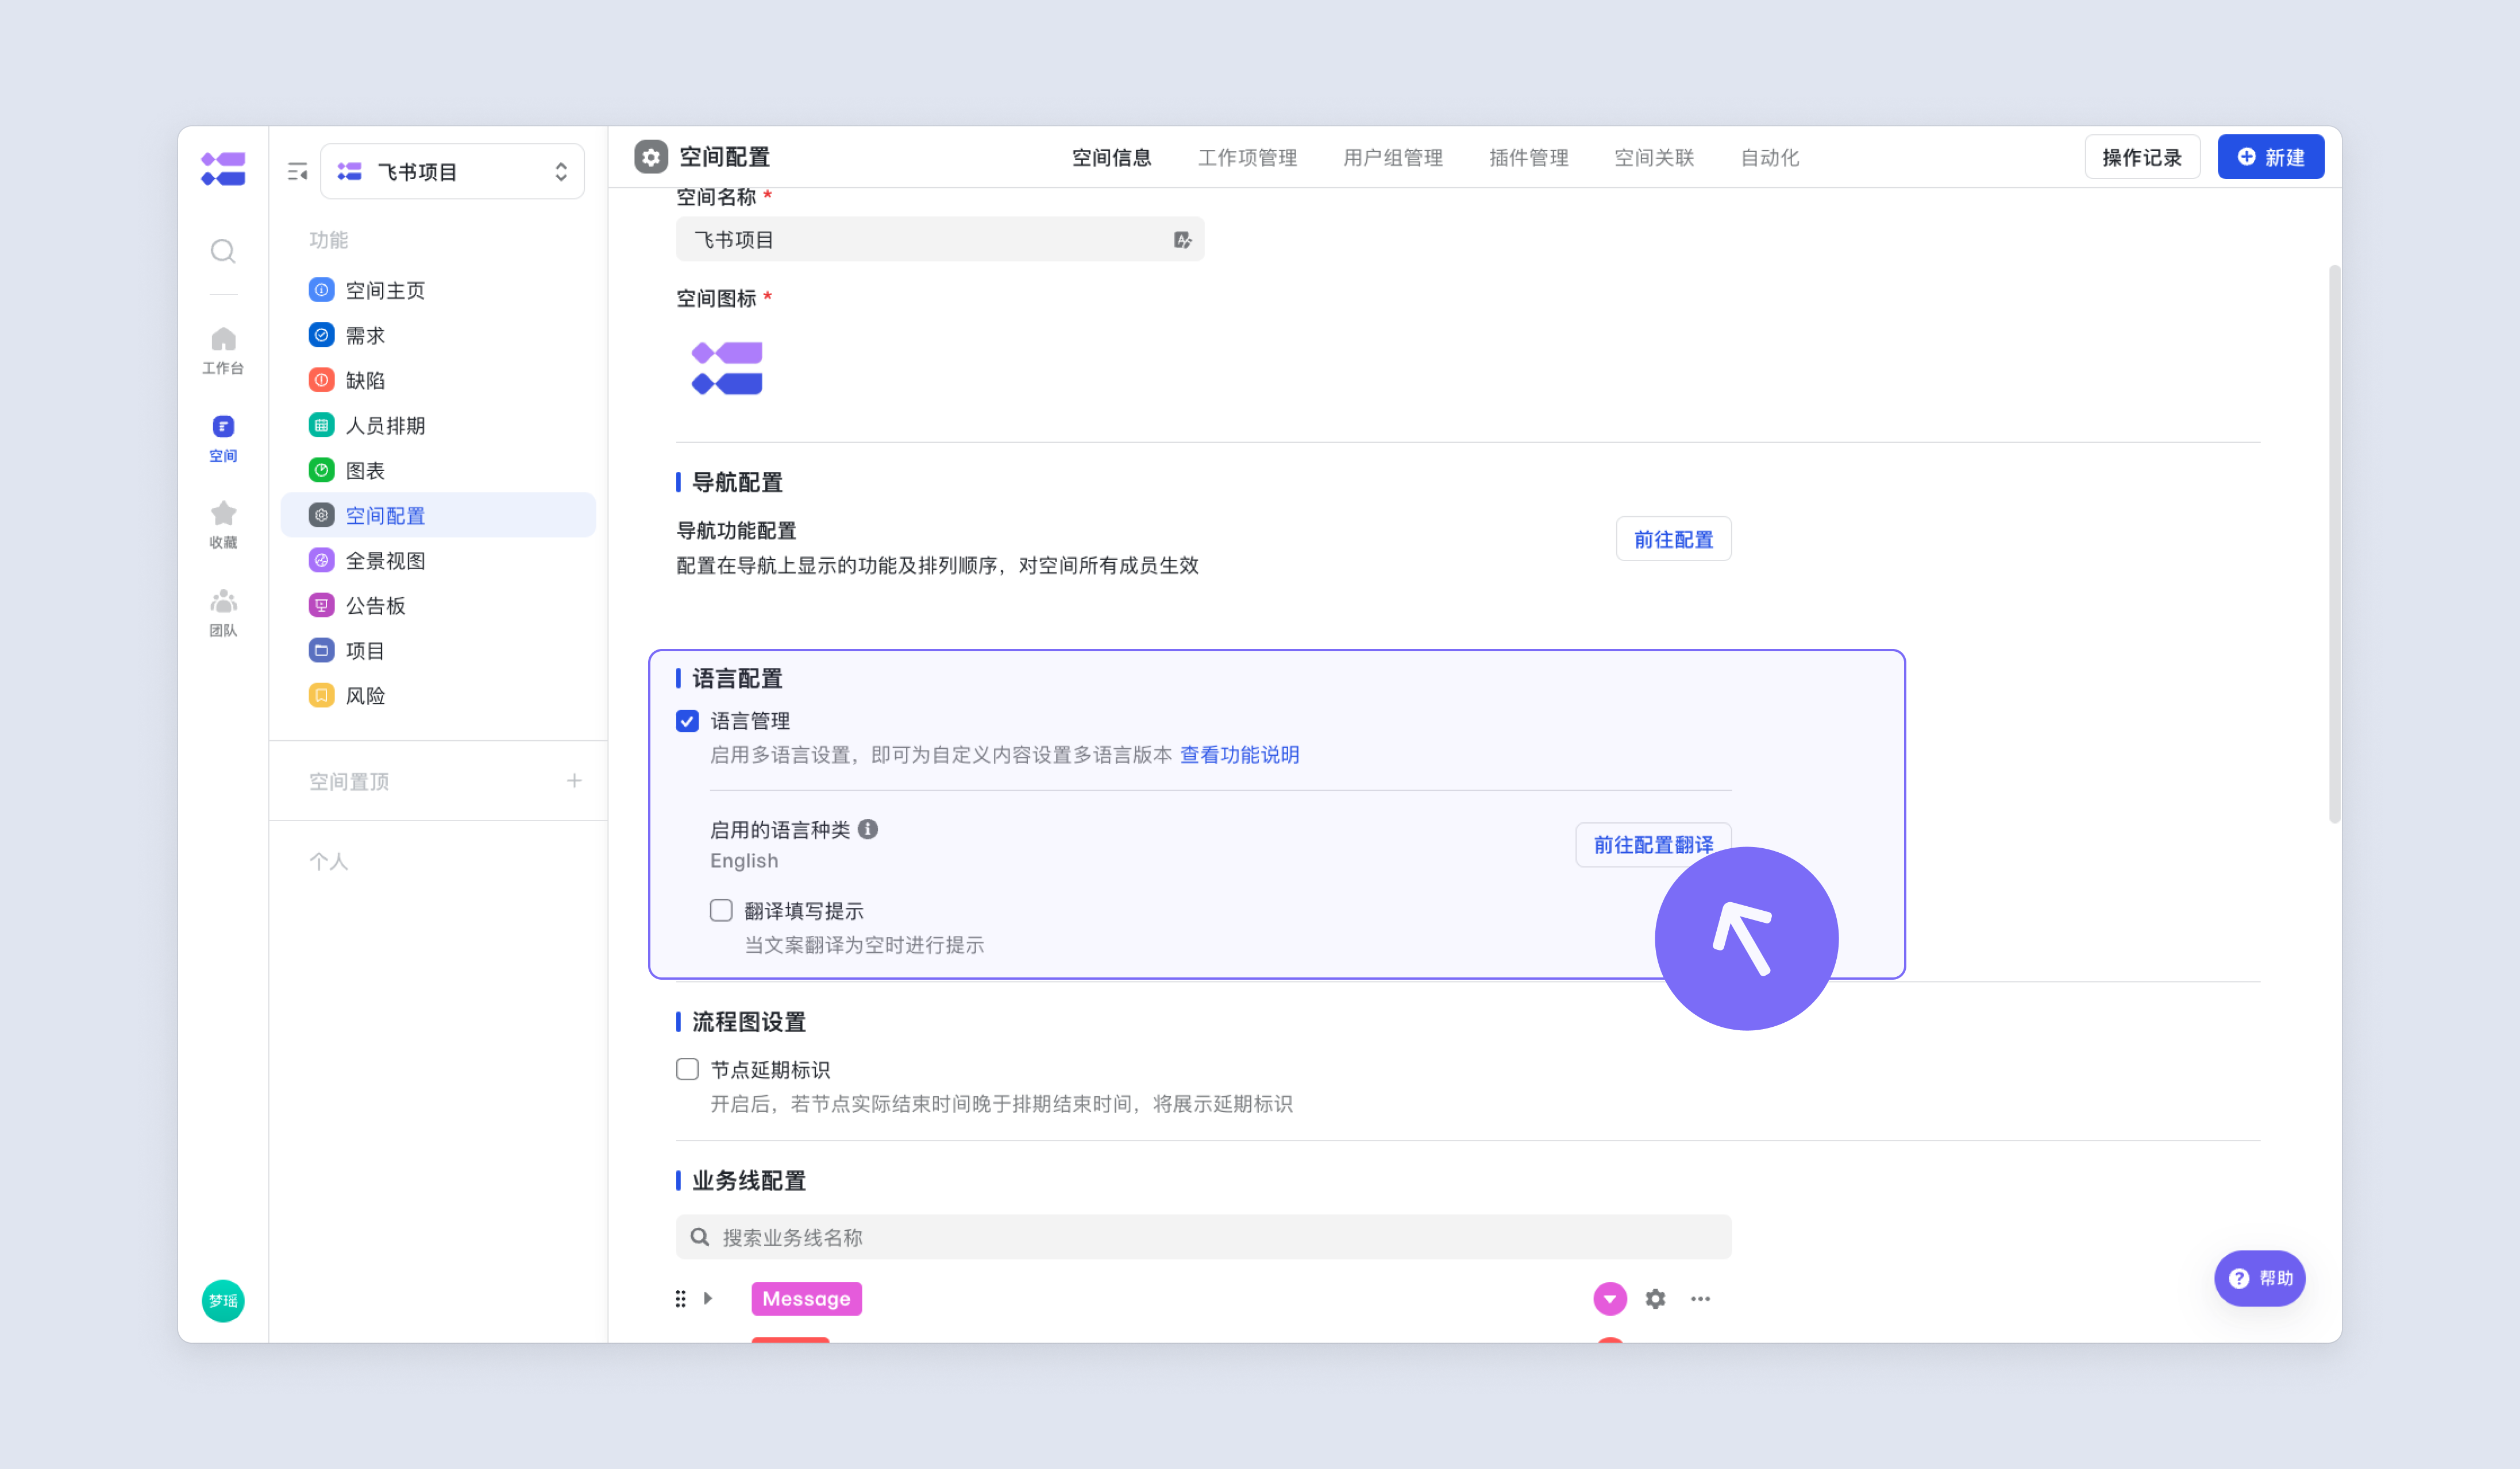Select the Message business line tag
Image resolution: width=2520 pixels, height=1469 pixels.
[x=806, y=1298]
